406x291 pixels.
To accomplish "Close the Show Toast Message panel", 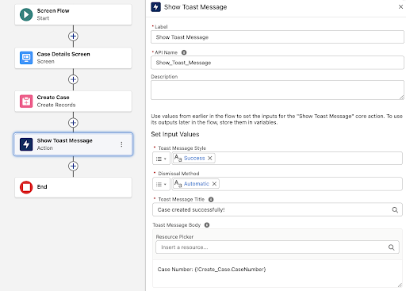I will (400, 7).
